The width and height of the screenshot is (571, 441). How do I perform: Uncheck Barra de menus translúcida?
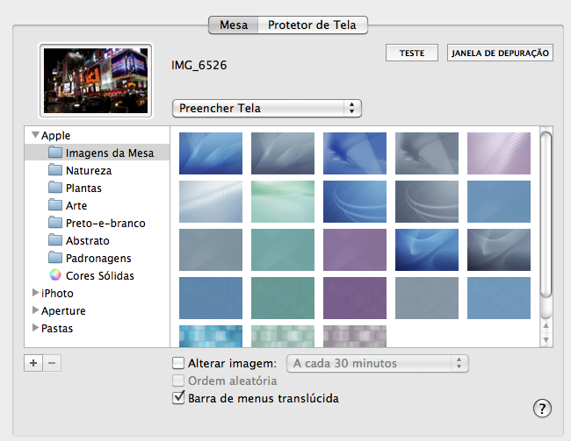pos(178,398)
